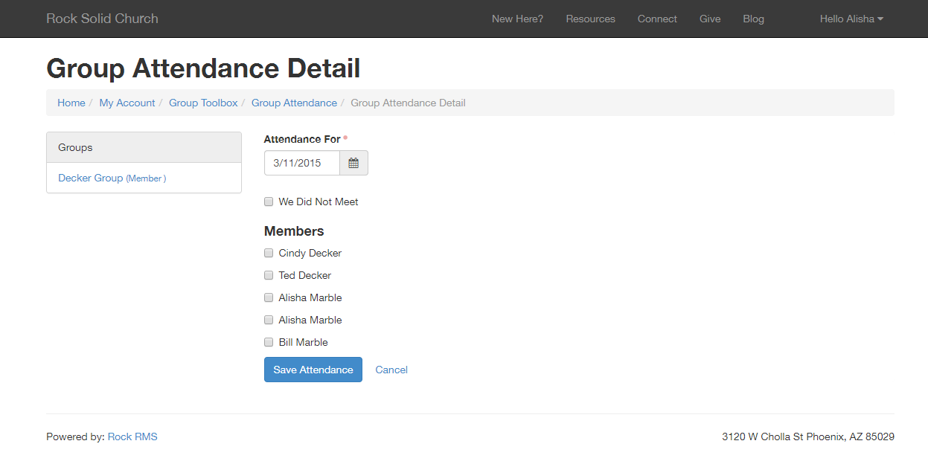928x464 pixels.
Task: Tick the Ted Decker checkbox
Action: pyautogui.click(x=269, y=275)
